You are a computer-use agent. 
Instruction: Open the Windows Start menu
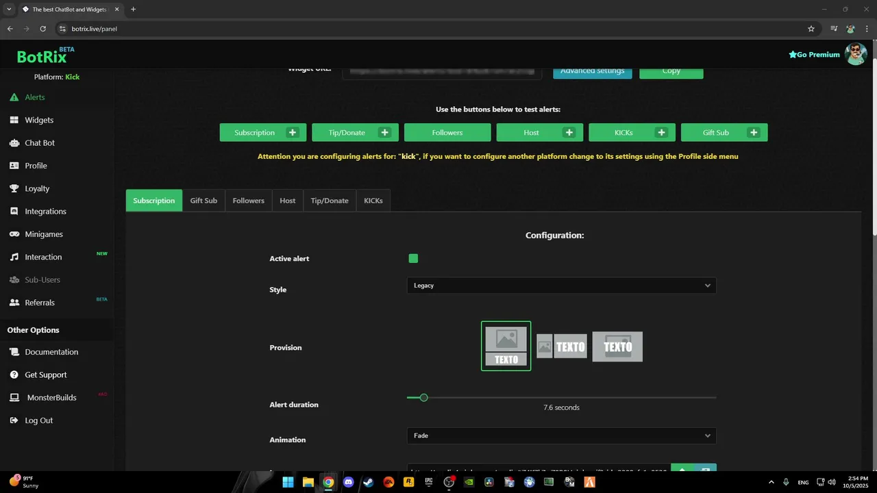pos(288,482)
